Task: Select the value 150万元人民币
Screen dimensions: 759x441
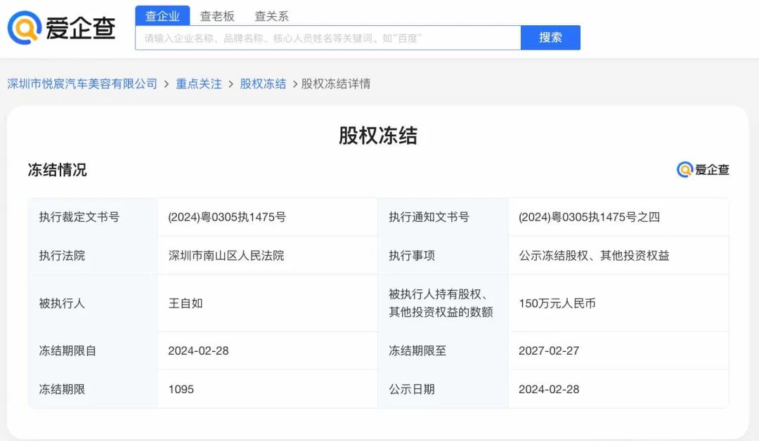Action: pyautogui.click(x=557, y=303)
